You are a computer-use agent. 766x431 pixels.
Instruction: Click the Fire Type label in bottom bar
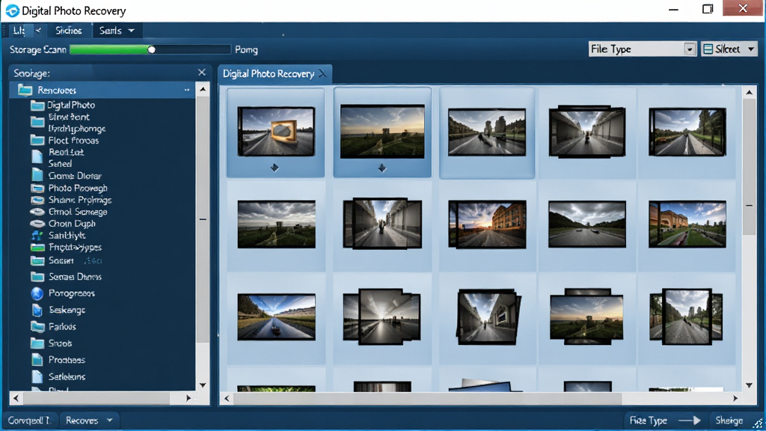pyautogui.click(x=649, y=421)
